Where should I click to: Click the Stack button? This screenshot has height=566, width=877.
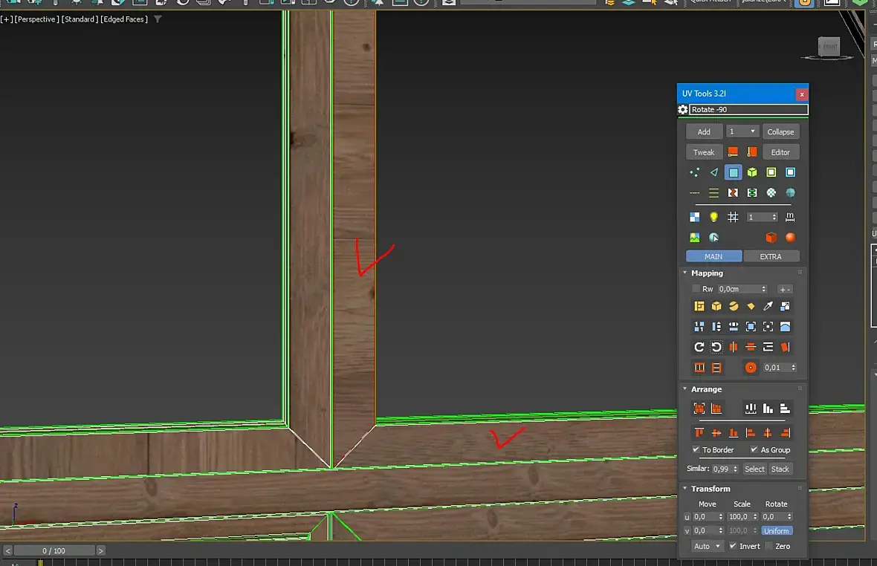(780, 469)
